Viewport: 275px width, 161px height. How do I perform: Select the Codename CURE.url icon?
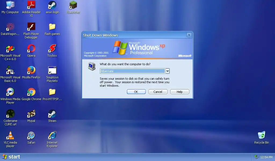tap(10, 114)
